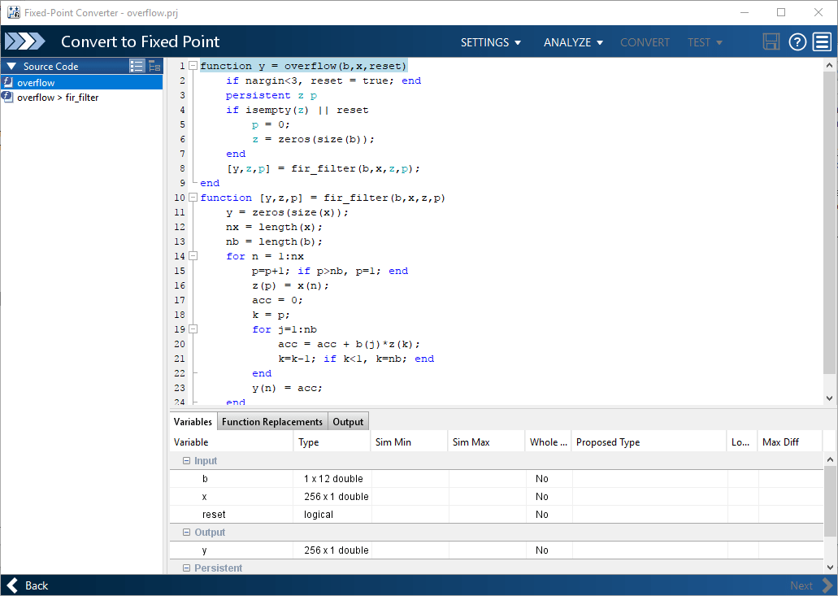Click the workflow chevrons logo icon
This screenshot has height=596, width=838.
coord(25,41)
